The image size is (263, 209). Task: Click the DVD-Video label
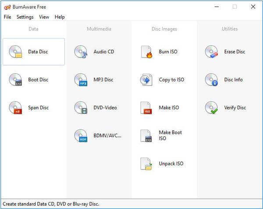(x=105, y=108)
